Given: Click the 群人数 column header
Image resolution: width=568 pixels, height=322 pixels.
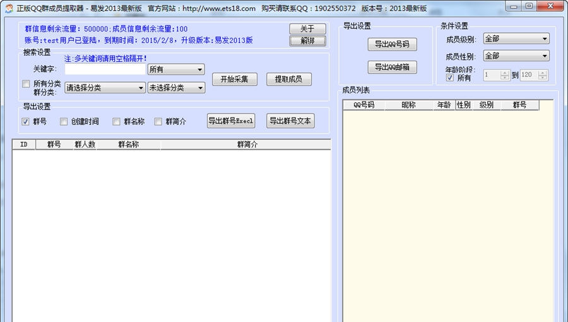Looking at the screenshot, I should coord(85,145).
